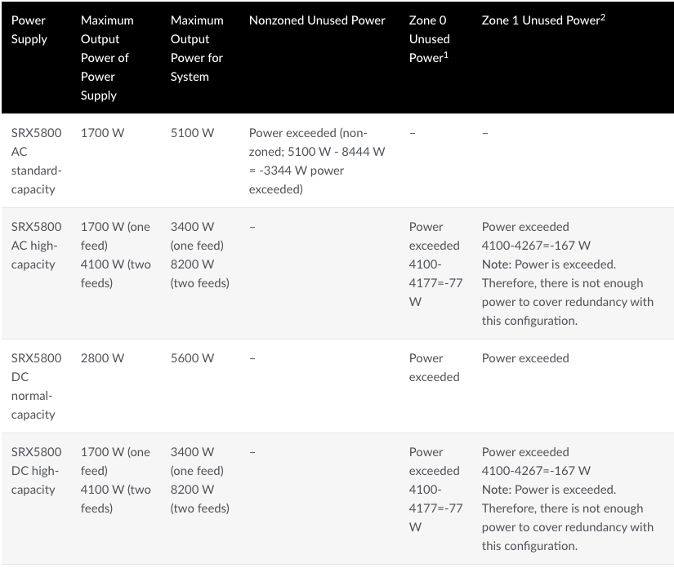Click the Maximum Output Power for System header
Viewport: 674px width, 568px height.
tap(197, 48)
